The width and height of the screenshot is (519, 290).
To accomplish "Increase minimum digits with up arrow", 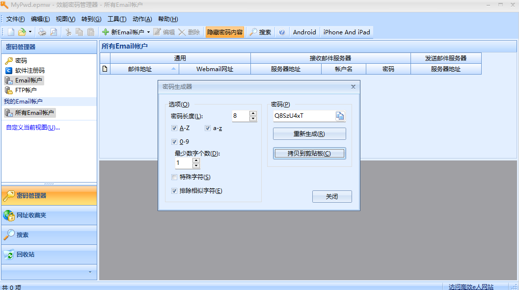I will pos(196,160).
